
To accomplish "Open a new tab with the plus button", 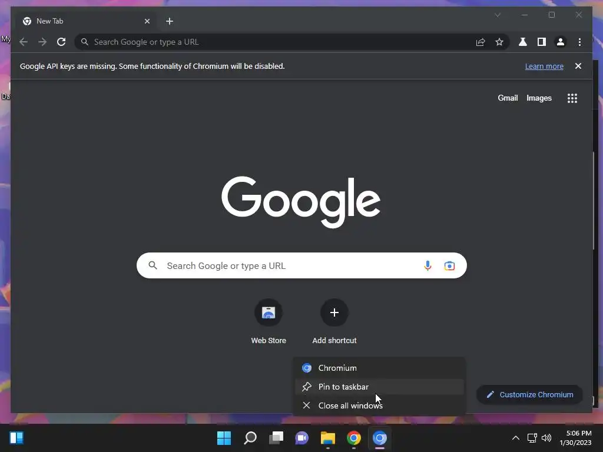I will tap(170, 21).
